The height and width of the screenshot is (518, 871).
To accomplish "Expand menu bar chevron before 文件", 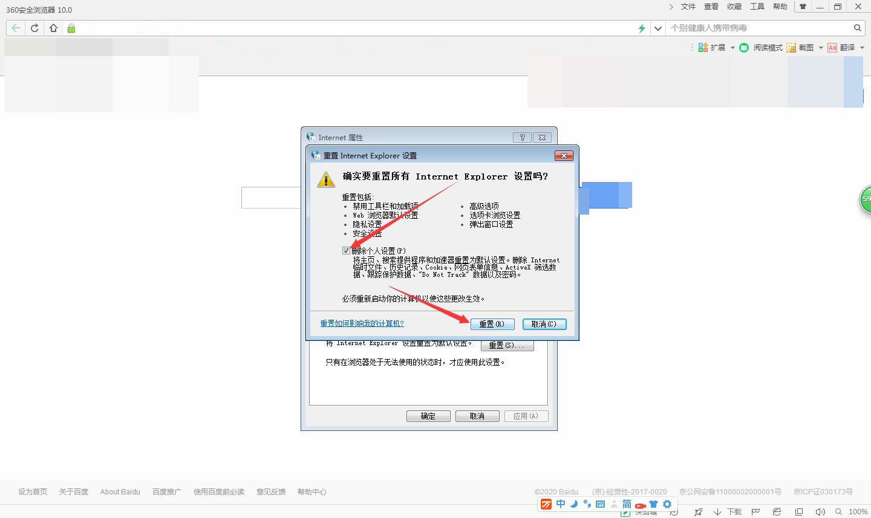I will pos(671,7).
